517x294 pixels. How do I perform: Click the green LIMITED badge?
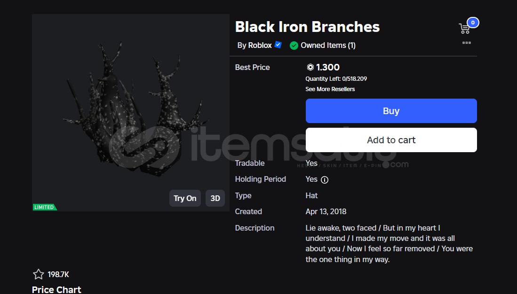click(45, 207)
